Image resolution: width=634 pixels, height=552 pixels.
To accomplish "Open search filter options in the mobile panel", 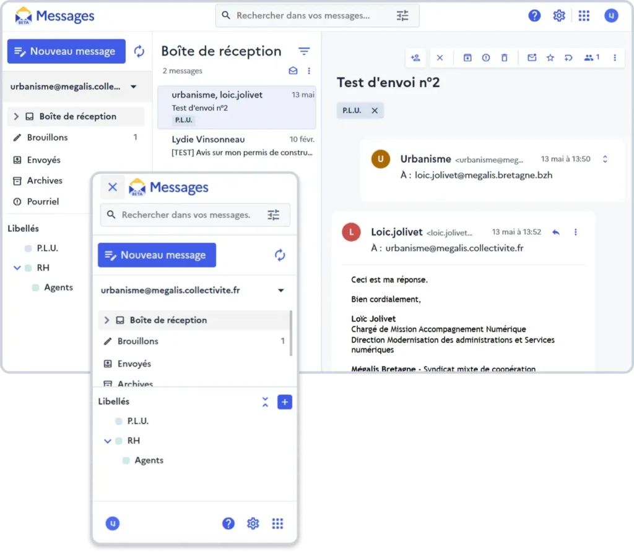I will point(273,215).
